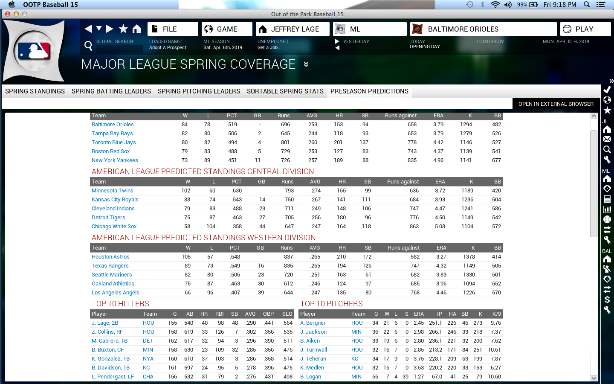
Task: Open the transactions arrows icon under ML
Action: pyautogui.click(x=607, y=230)
